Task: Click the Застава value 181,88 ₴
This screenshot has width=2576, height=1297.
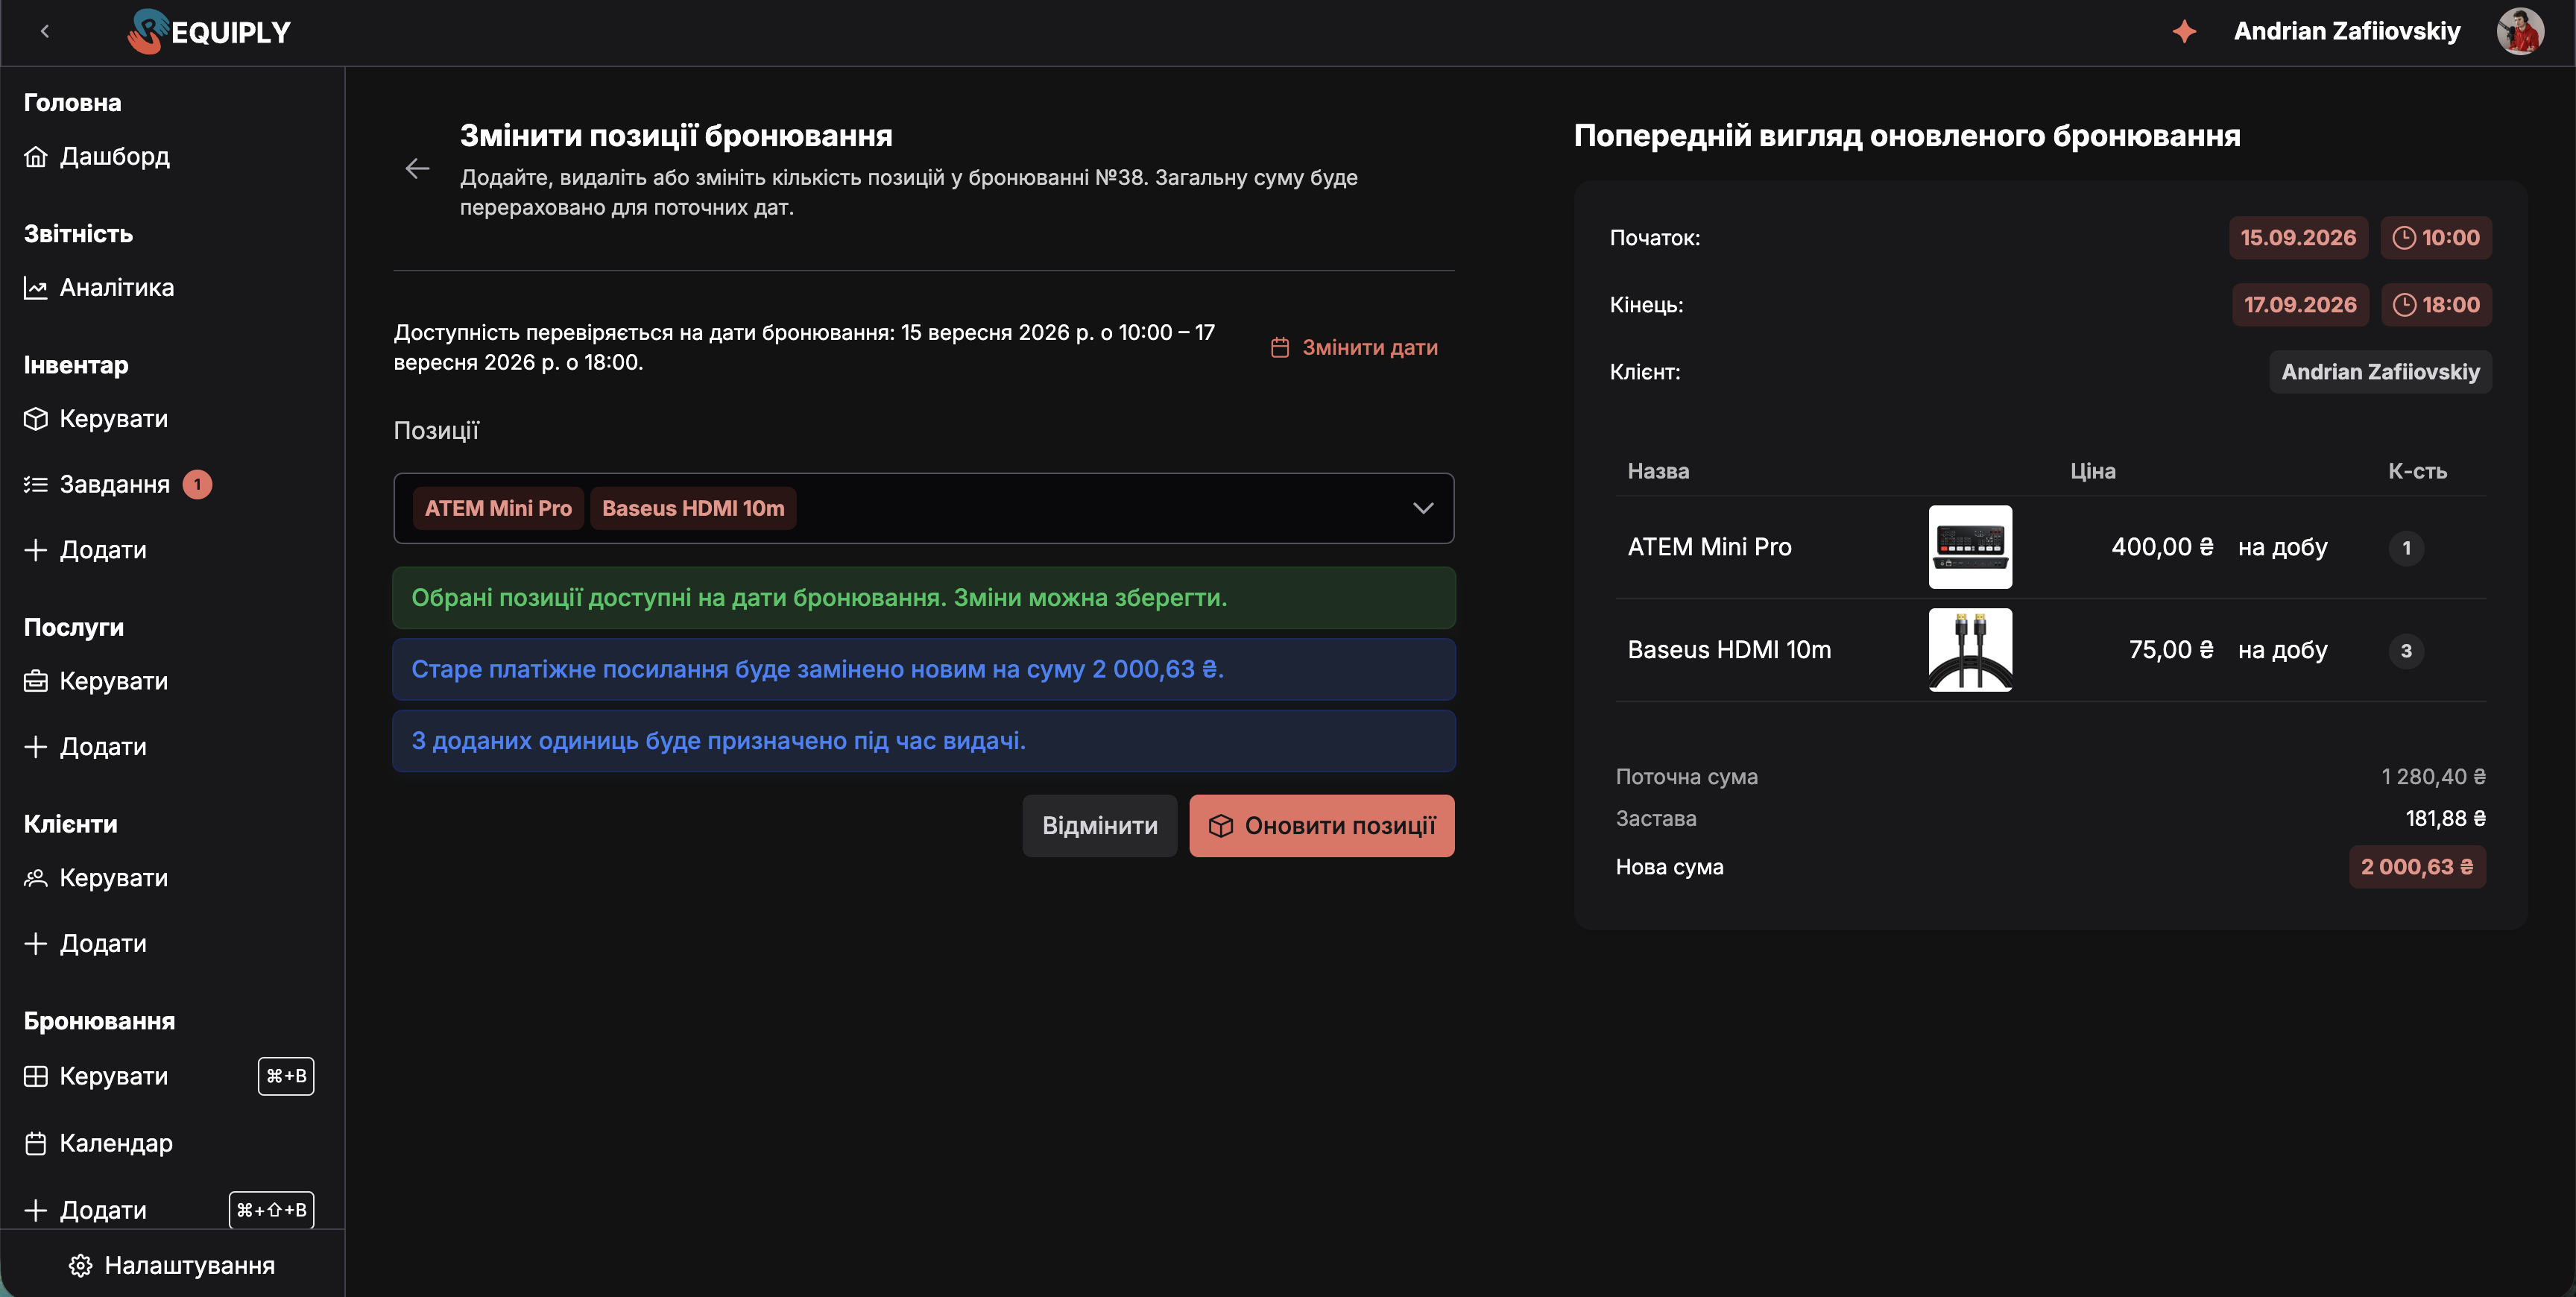Action: [x=2445, y=819]
